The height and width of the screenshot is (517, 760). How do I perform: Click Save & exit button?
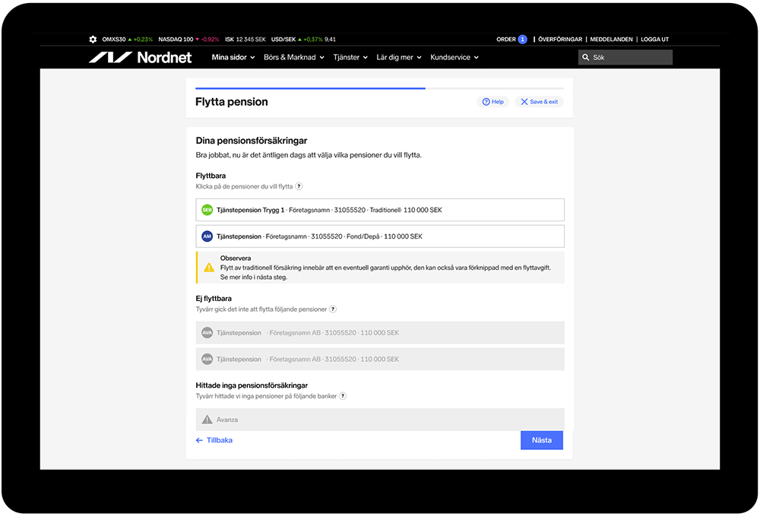click(539, 102)
